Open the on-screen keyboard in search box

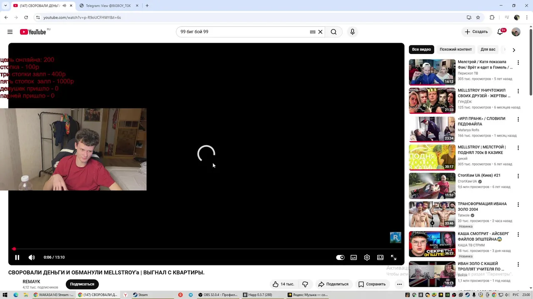pos(313,32)
